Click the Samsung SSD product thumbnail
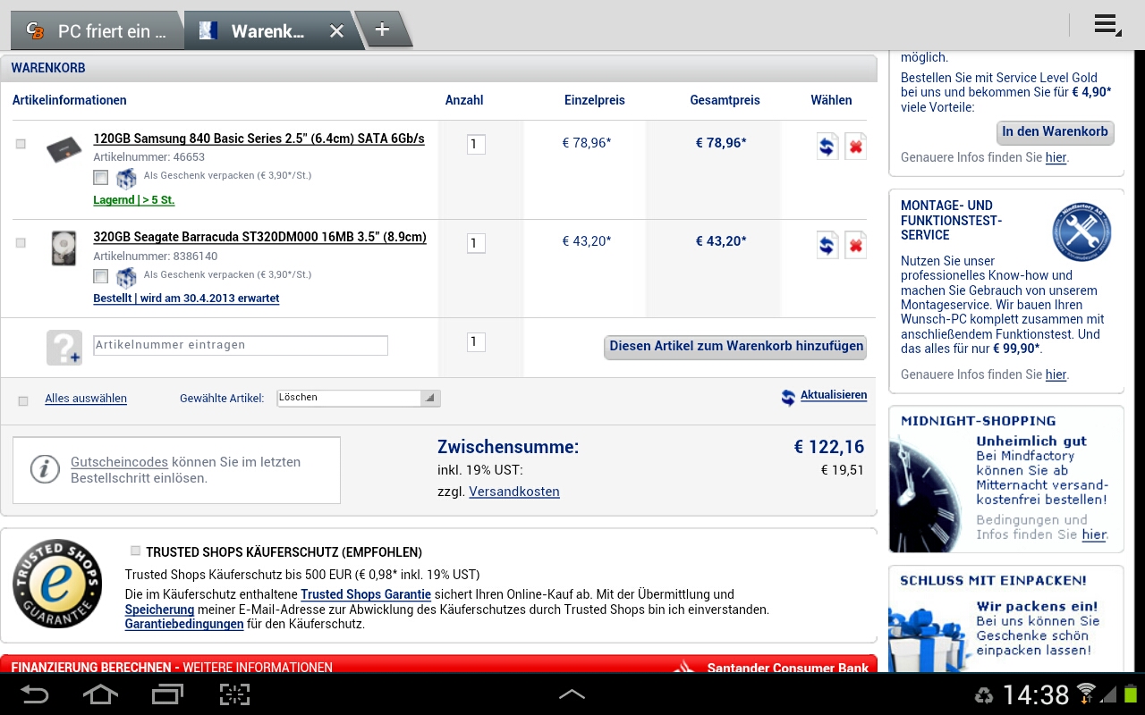This screenshot has height=715, width=1145. pyautogui.click(x=64, y=149)
